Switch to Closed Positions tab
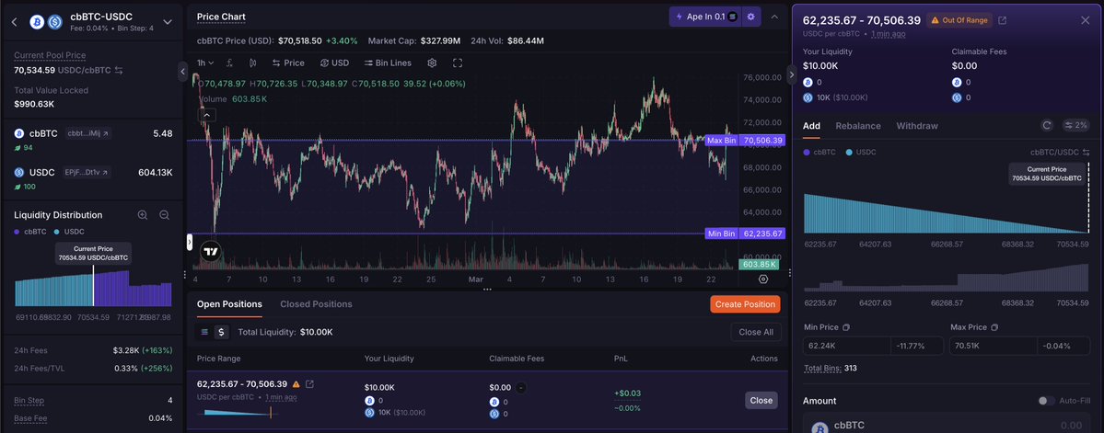 coord(316,304)
